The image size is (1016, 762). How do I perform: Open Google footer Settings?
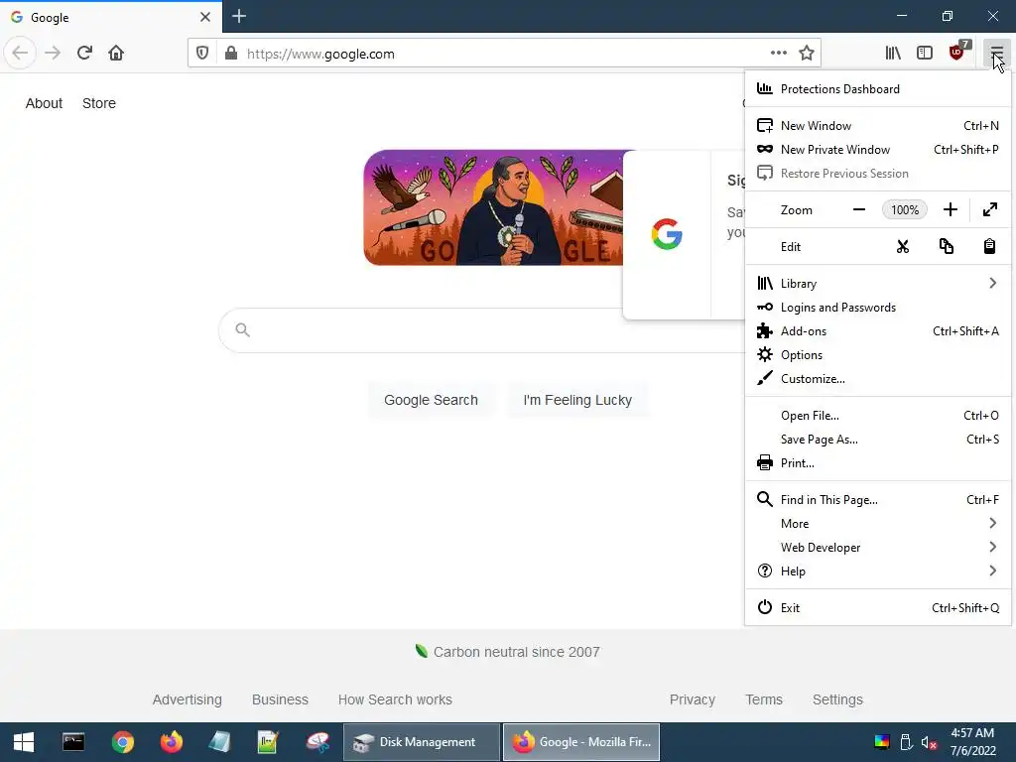837,699
